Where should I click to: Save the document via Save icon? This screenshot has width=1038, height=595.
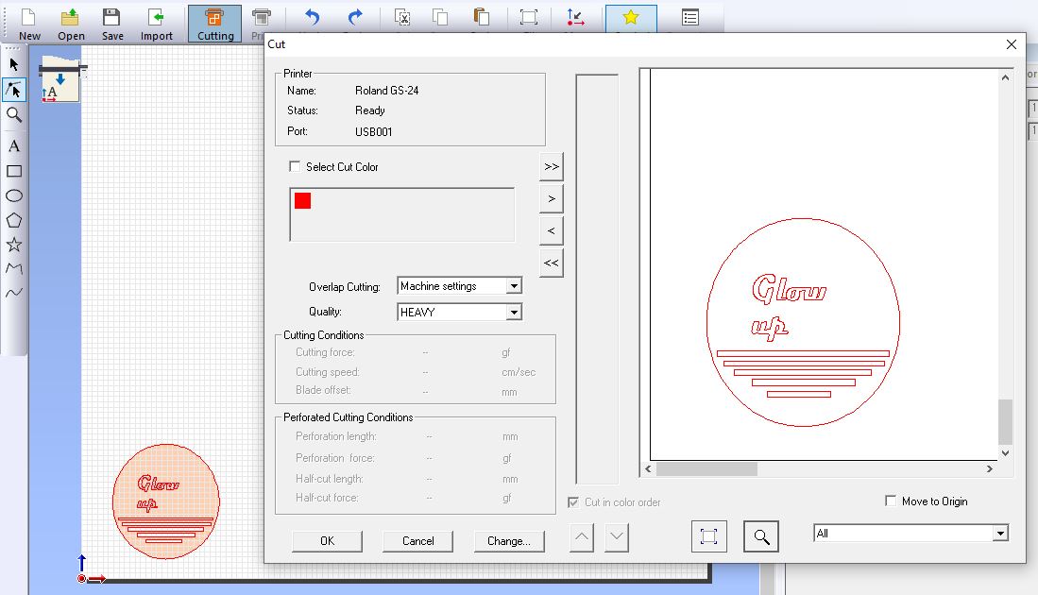point(111,24)
